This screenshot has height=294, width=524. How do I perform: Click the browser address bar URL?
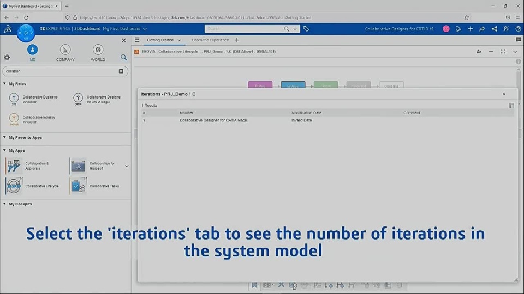point(195,17)
